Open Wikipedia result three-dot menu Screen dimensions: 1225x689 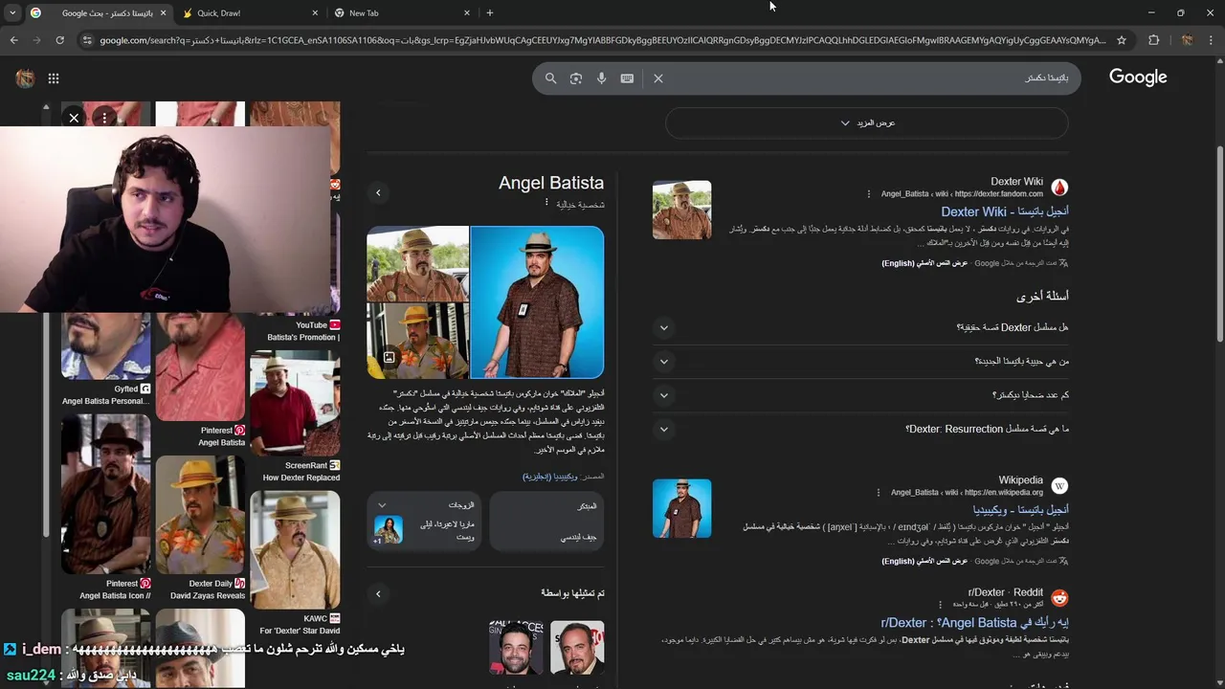coord(878,493)
